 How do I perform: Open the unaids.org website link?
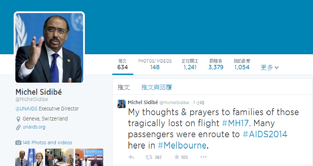(x=34, y=127)
